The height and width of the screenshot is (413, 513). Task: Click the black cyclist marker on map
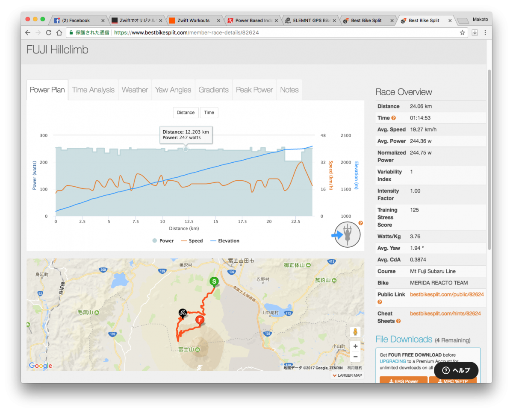(183, 313)
